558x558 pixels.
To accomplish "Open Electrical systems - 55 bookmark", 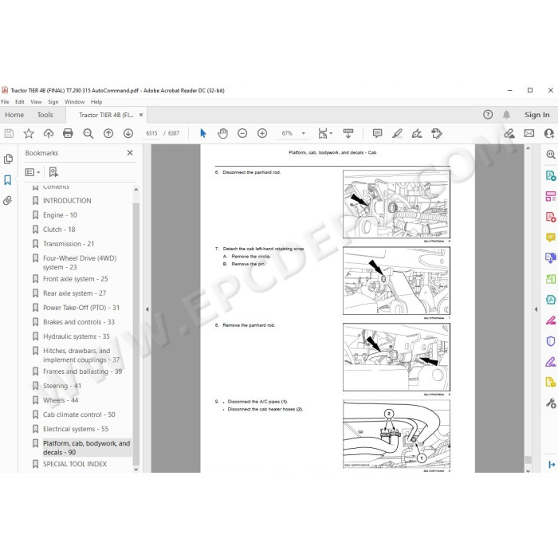I will coord(76,429).
